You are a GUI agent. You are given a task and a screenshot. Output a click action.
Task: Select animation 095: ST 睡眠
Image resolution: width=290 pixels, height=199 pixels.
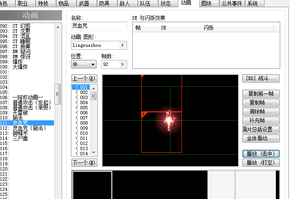(x=27, y=41)
